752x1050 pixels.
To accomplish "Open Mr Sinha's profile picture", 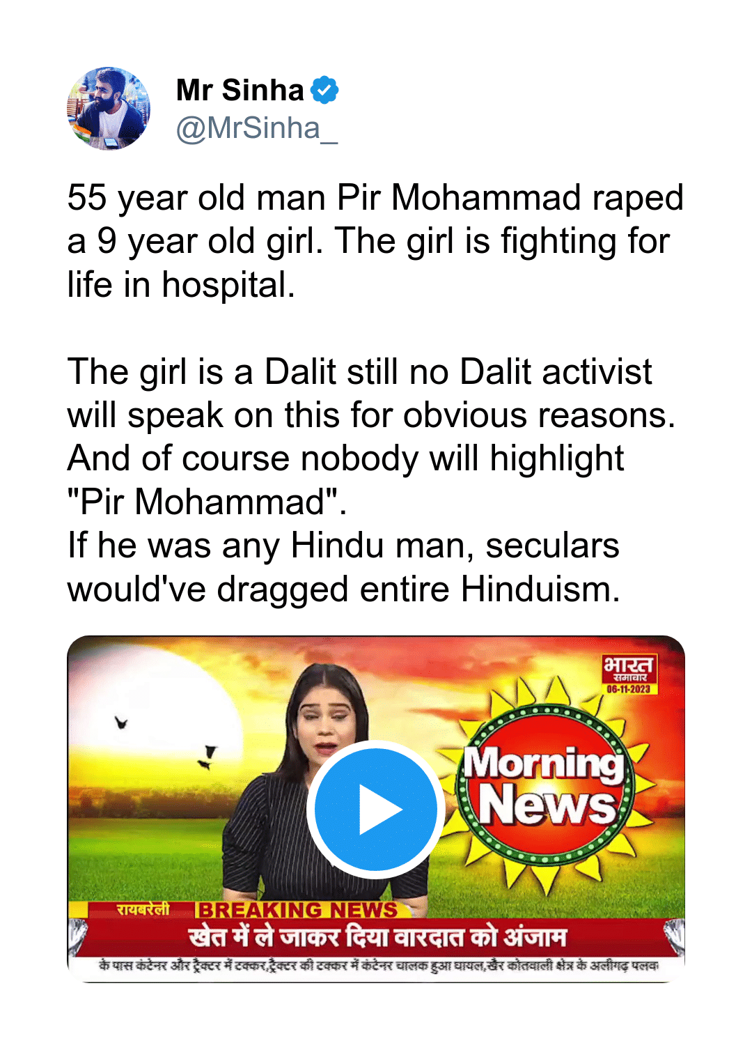I will click(x=109, y=109).
